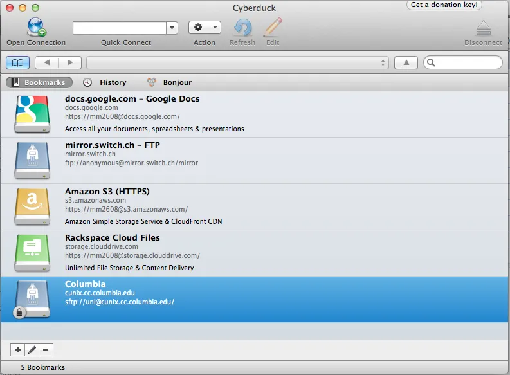Select the mirror.switch.ch FTP drive icon
The width and height of the screenshot is (510, 375).
[32, 160]
